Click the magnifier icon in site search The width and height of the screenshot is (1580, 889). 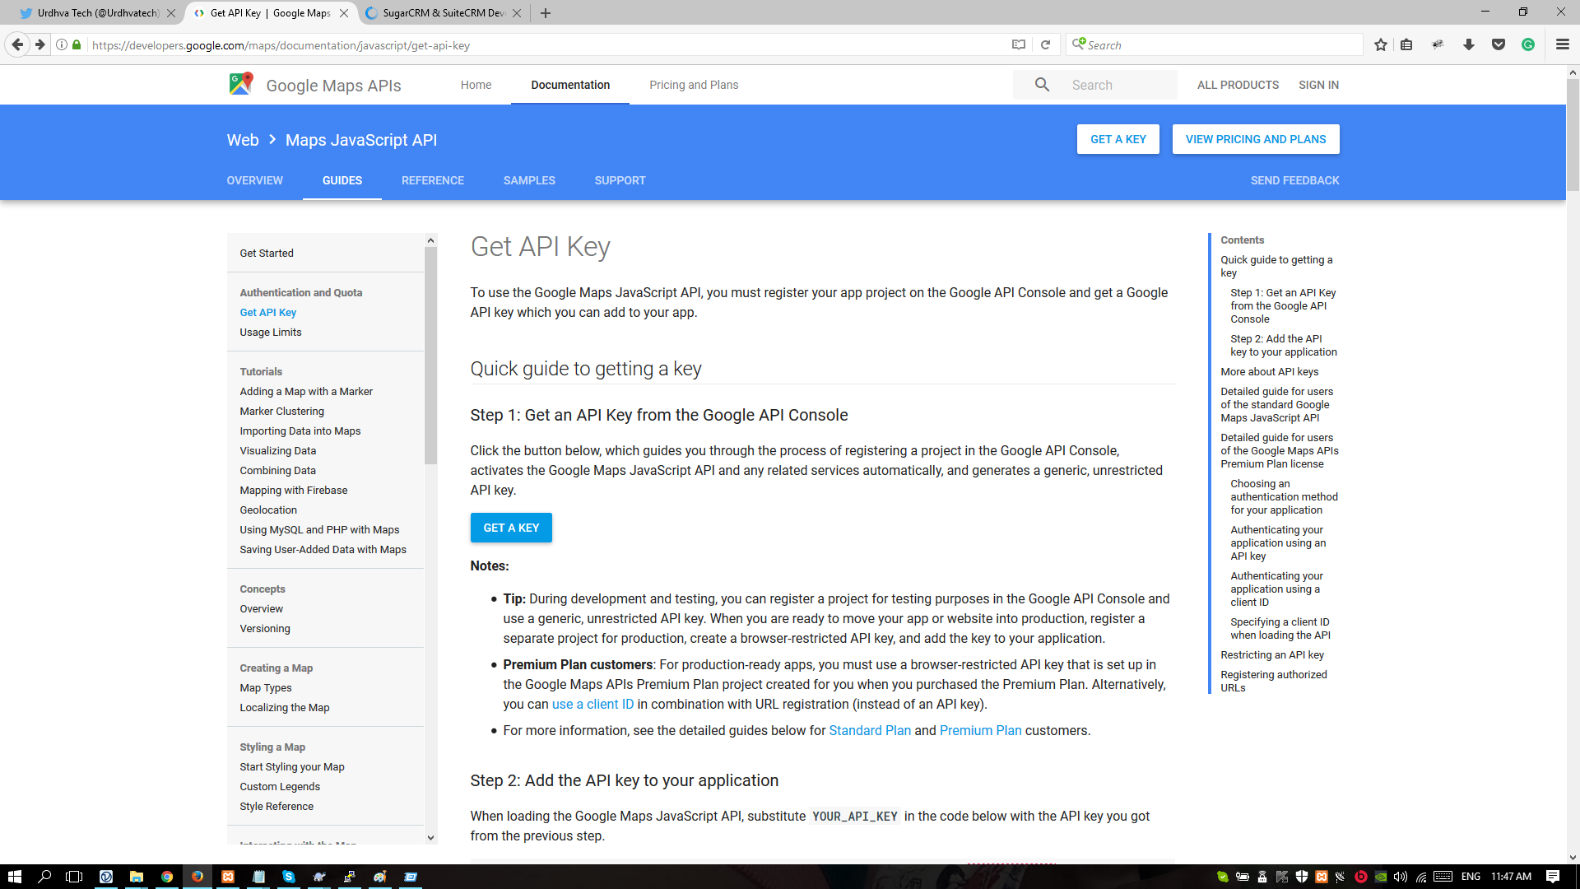click(x=1042, y=85)
